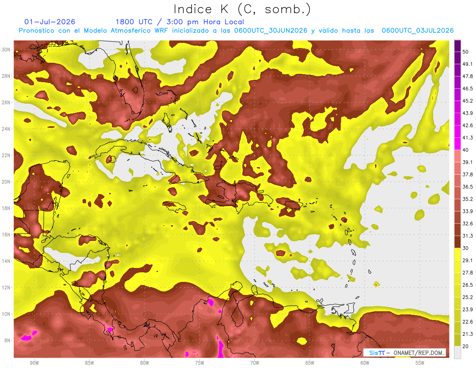476x368 pixels.
Task: Click the latitude axis label "22N"
Action: [x=6, y=155]
